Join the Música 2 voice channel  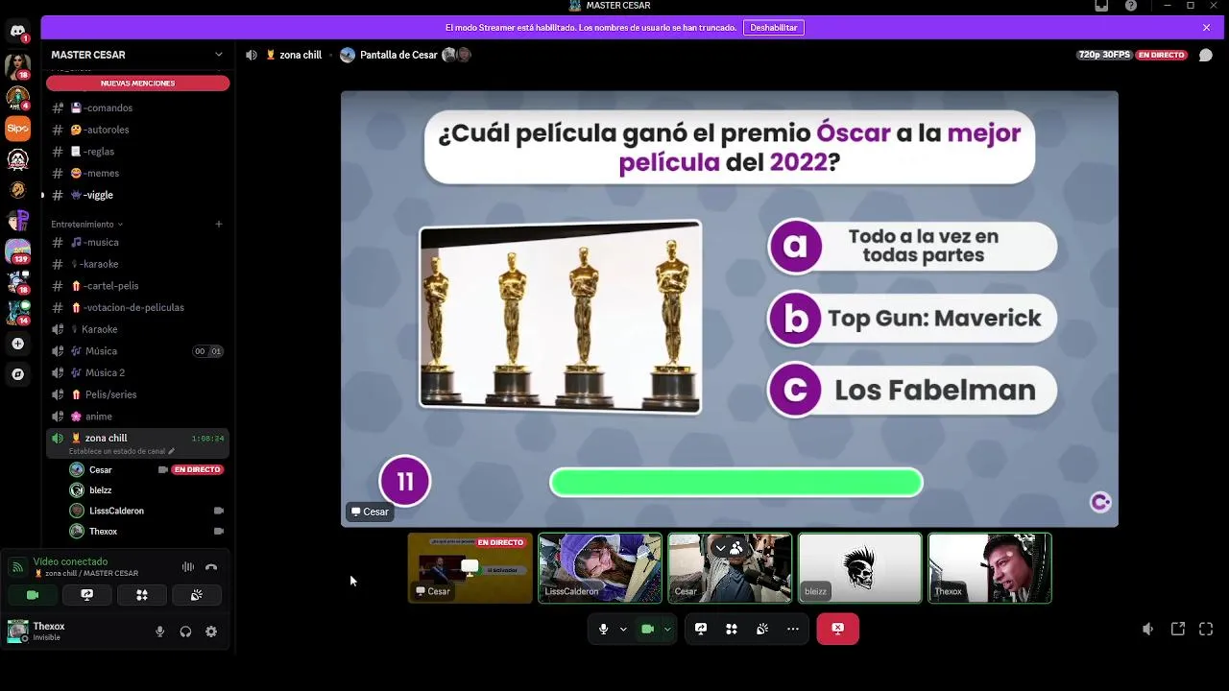pyautogui.click(x=137, y=372)
